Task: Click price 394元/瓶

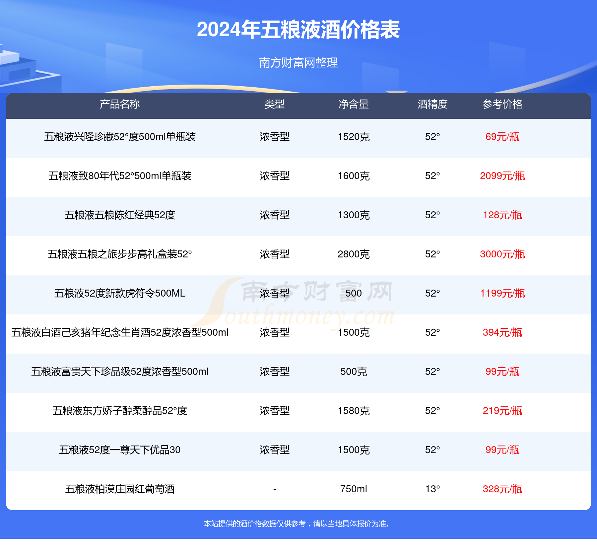Action: 502,332
